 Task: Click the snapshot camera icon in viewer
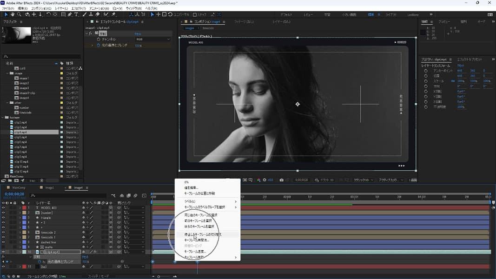coord(281,180)
